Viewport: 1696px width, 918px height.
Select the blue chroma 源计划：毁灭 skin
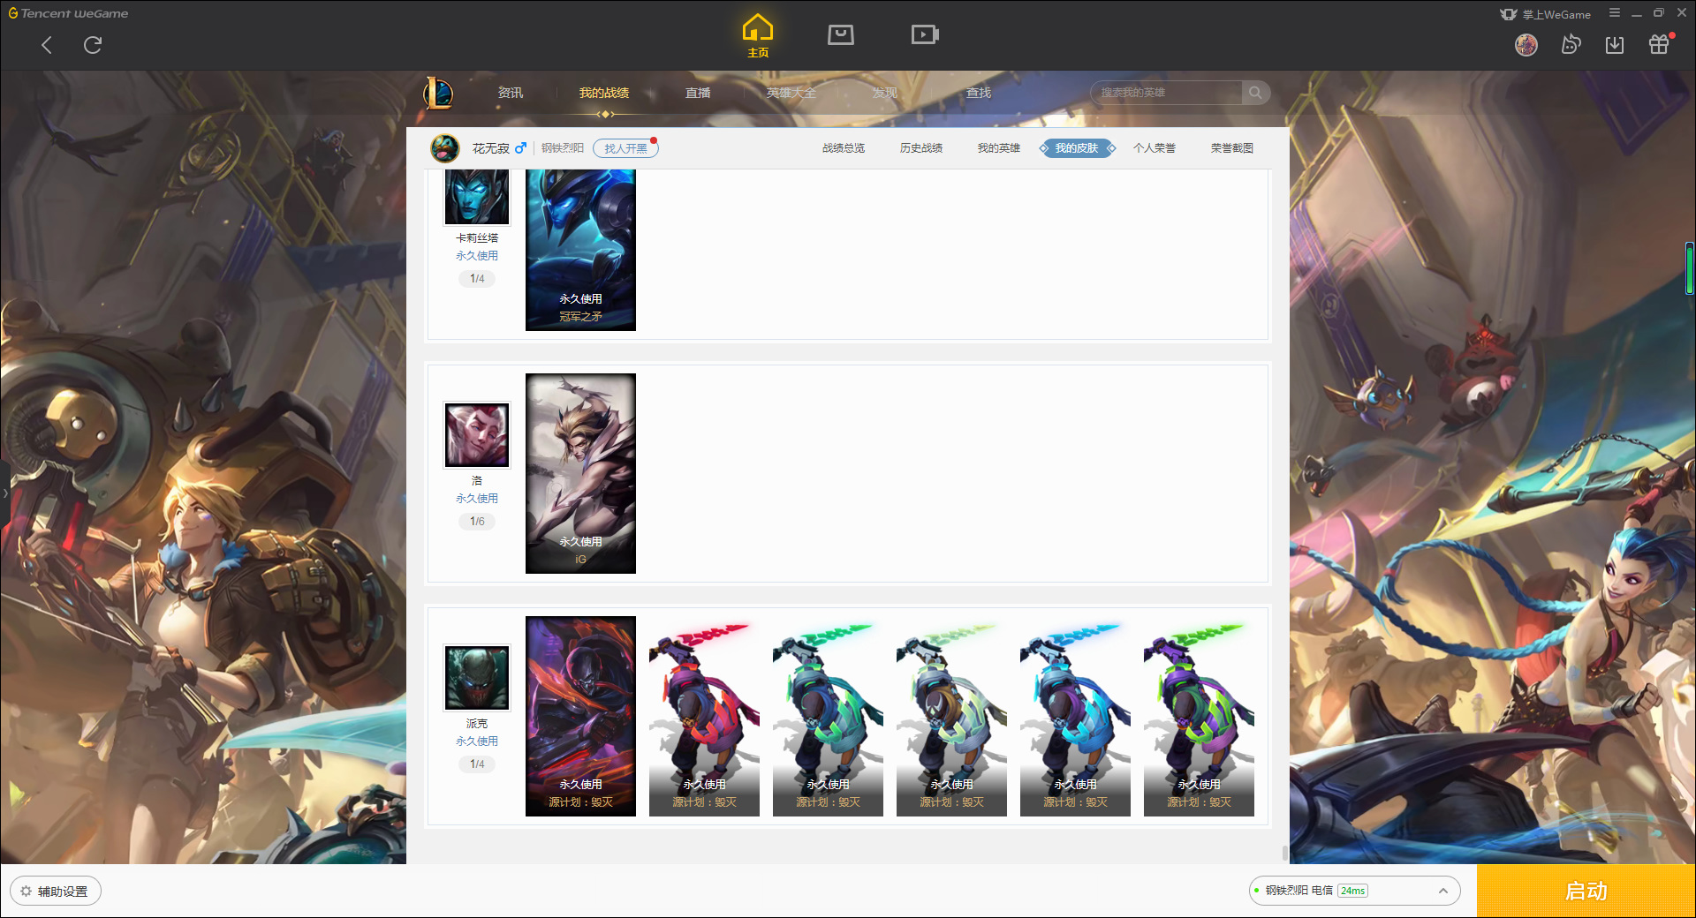coord(1075,716)
